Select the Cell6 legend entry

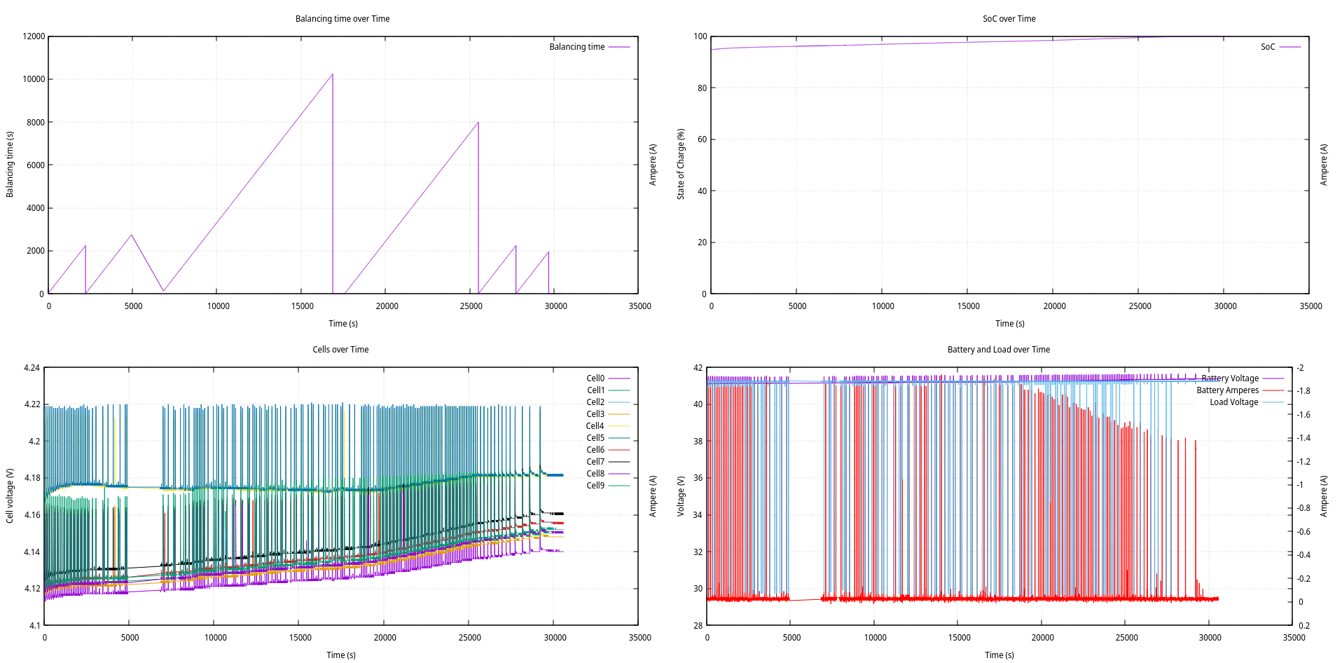tap(595, 450)
